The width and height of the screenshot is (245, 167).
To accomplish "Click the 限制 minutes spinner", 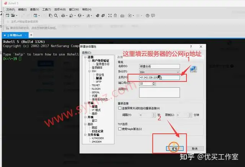I will point(190,115).
